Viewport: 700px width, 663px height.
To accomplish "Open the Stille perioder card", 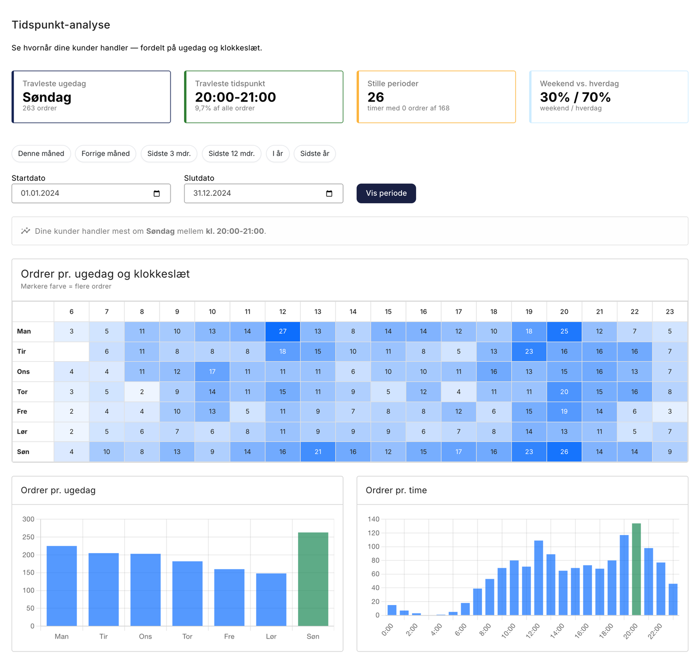I will click(436, 97).
